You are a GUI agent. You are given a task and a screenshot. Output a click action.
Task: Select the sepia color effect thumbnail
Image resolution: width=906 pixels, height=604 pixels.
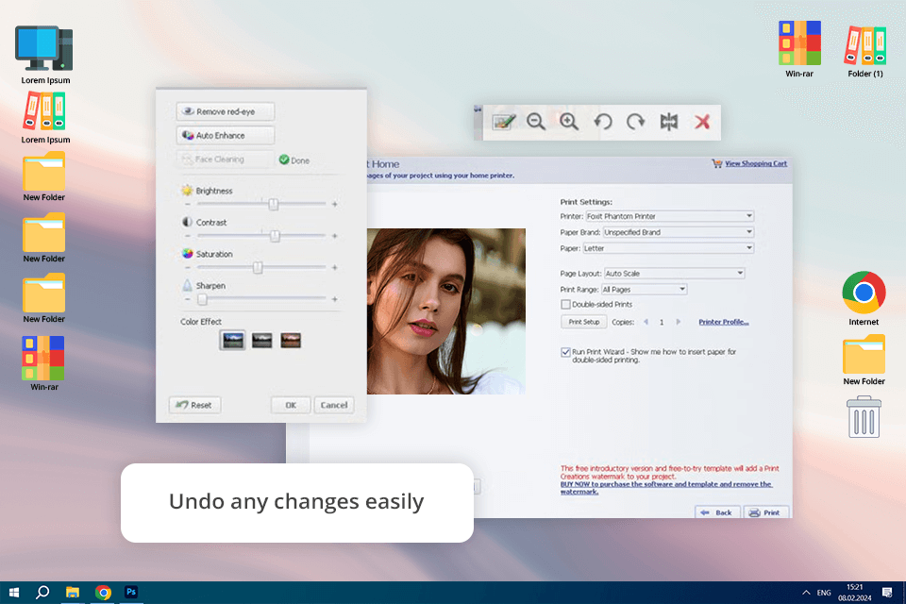[291, 341]
